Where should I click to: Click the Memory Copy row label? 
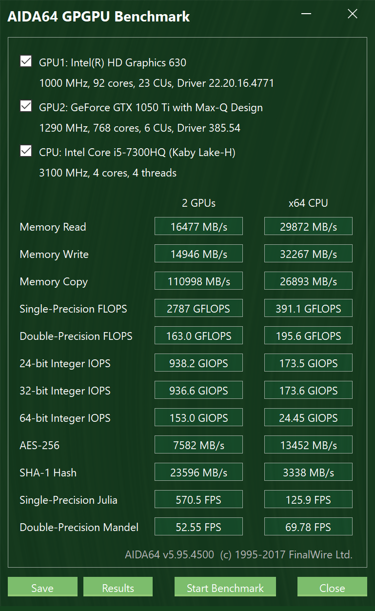pos(54,282)
